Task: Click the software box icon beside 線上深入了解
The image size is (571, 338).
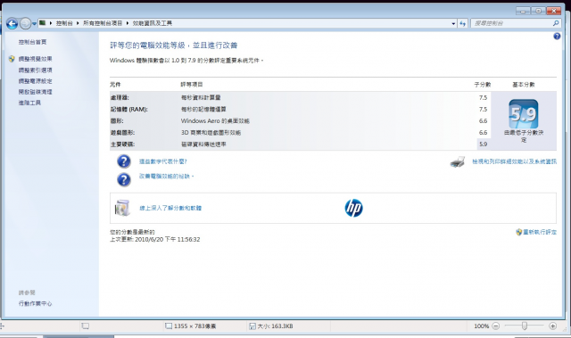Action: coord(122,208)
